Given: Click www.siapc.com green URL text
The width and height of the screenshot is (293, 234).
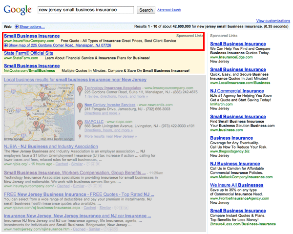Looking at the screenshot, I should pos(120,122).
